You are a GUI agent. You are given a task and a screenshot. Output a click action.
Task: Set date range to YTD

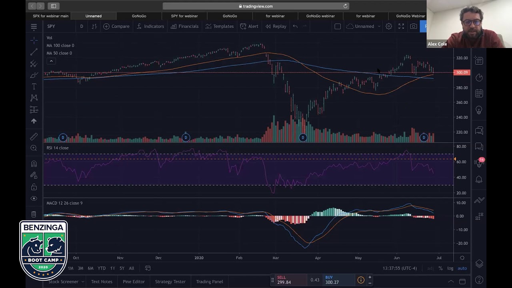(x=102, y=268)
